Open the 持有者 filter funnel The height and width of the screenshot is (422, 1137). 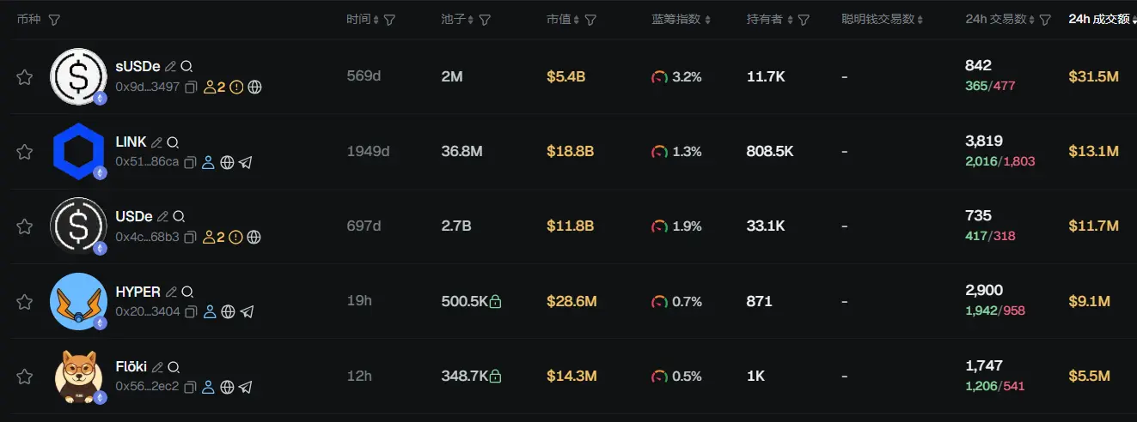(x=804, y=19)
